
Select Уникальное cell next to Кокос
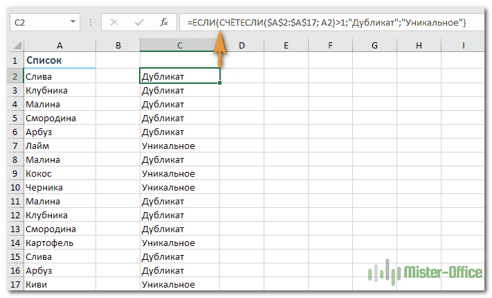(x=179, y=173)
